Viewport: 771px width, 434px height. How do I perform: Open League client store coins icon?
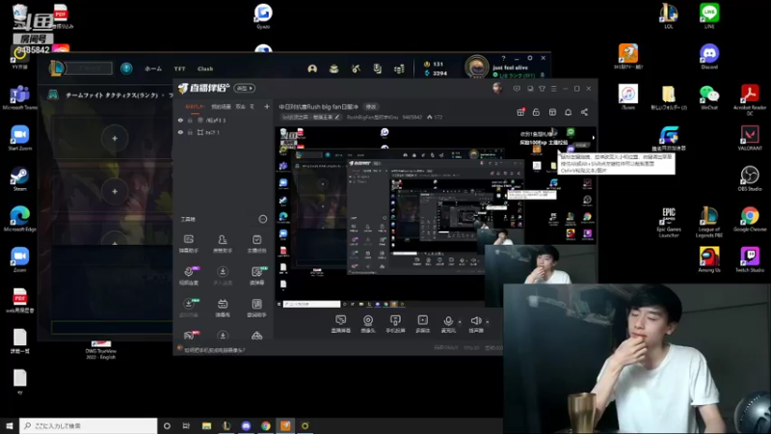399,68
